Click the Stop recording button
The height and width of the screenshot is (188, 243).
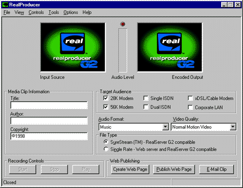point(54,169)
